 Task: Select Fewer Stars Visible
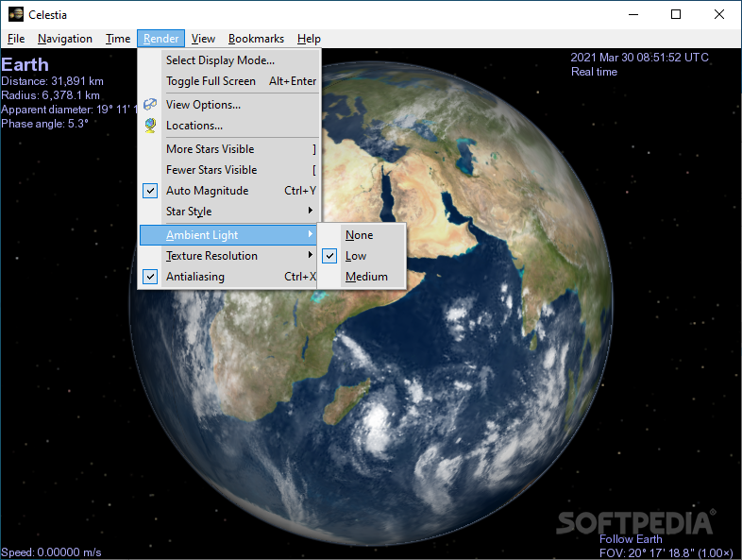click(x=229, y=170)
